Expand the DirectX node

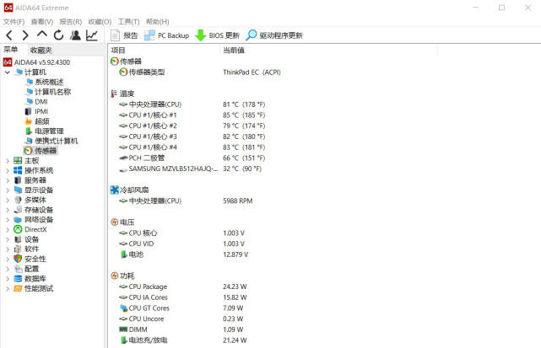point(8,229)
